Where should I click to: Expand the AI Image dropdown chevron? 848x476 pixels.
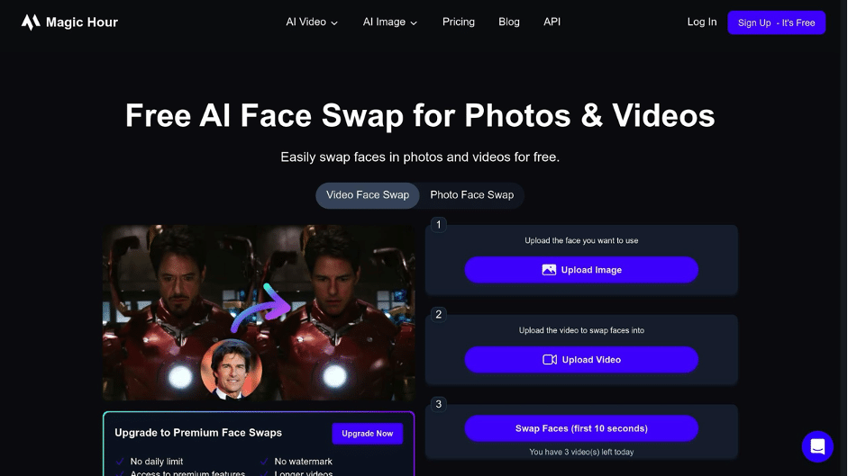[x=414, y=22]
